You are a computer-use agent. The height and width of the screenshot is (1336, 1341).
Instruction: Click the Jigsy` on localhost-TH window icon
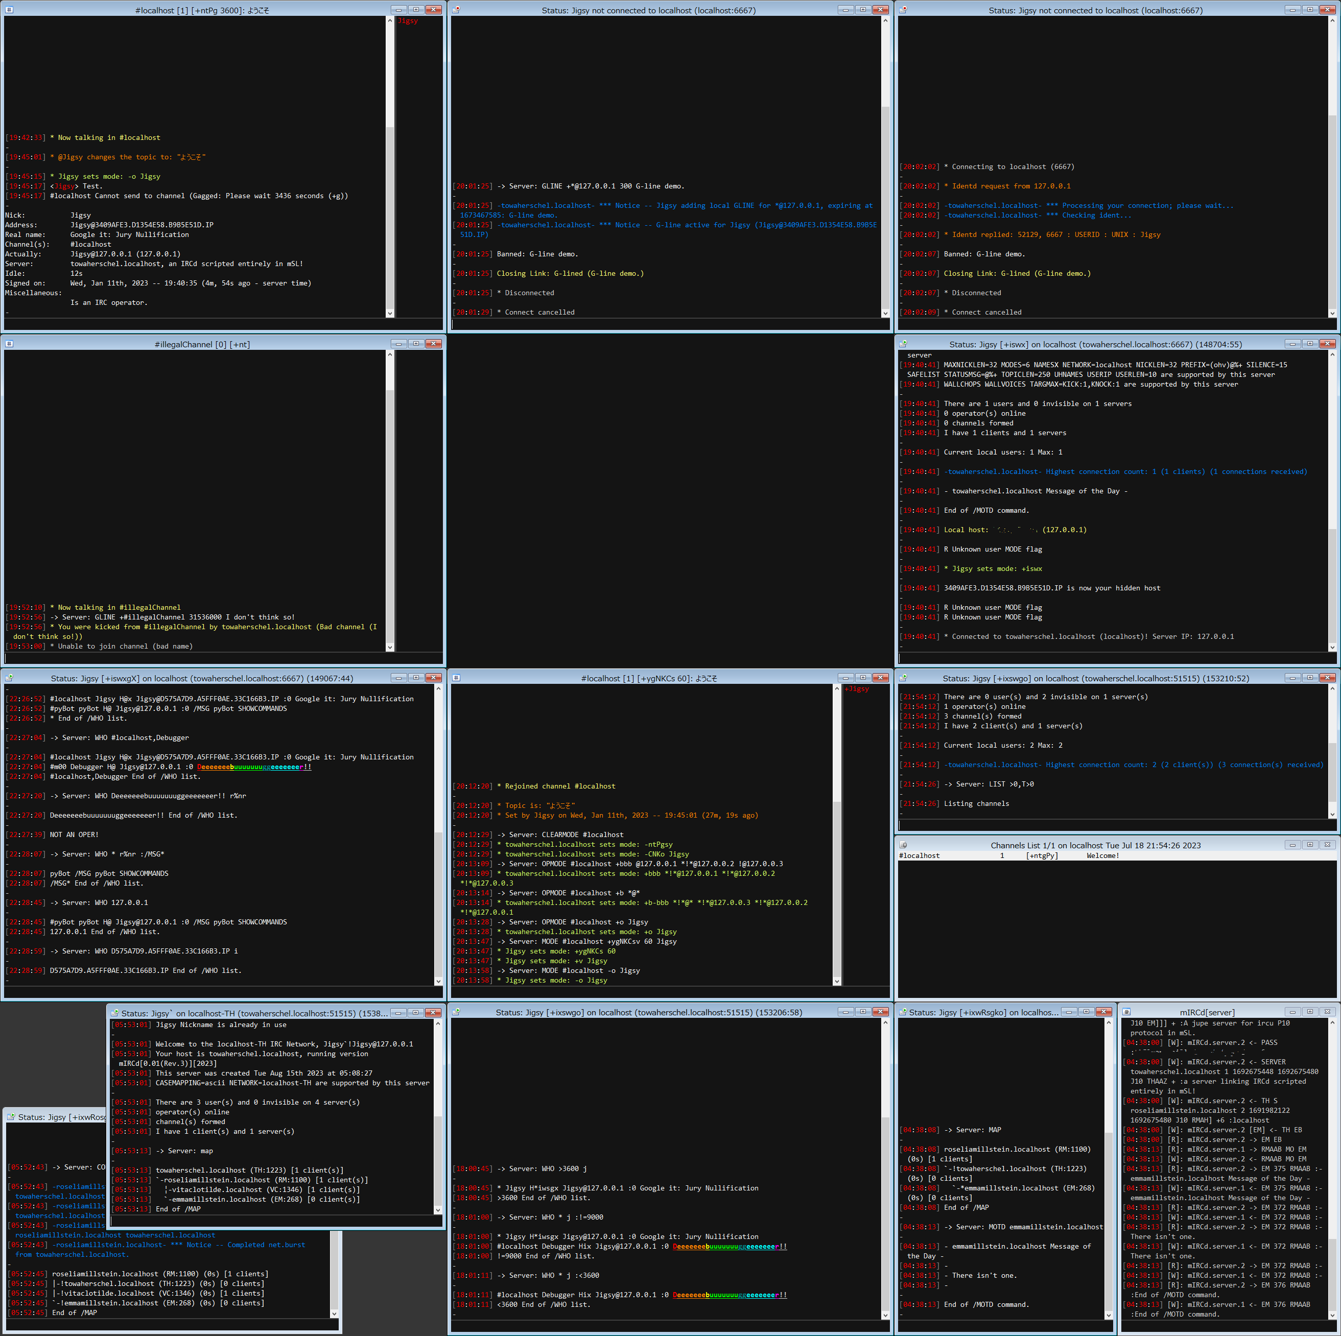pos(115,1013)
